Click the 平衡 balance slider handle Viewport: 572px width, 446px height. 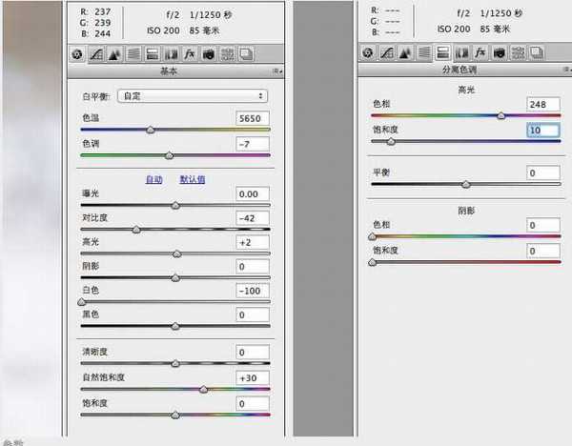pos(466,185)
